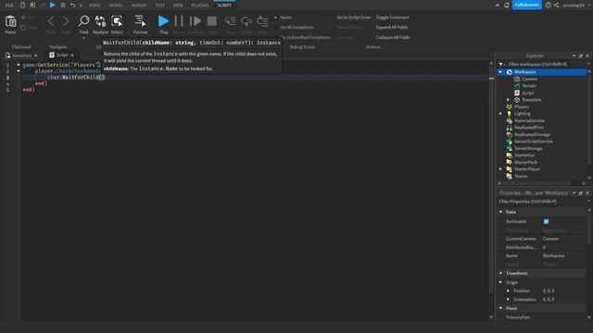
Task: Expand the Lighting tree node
Action: click(500, 114)
